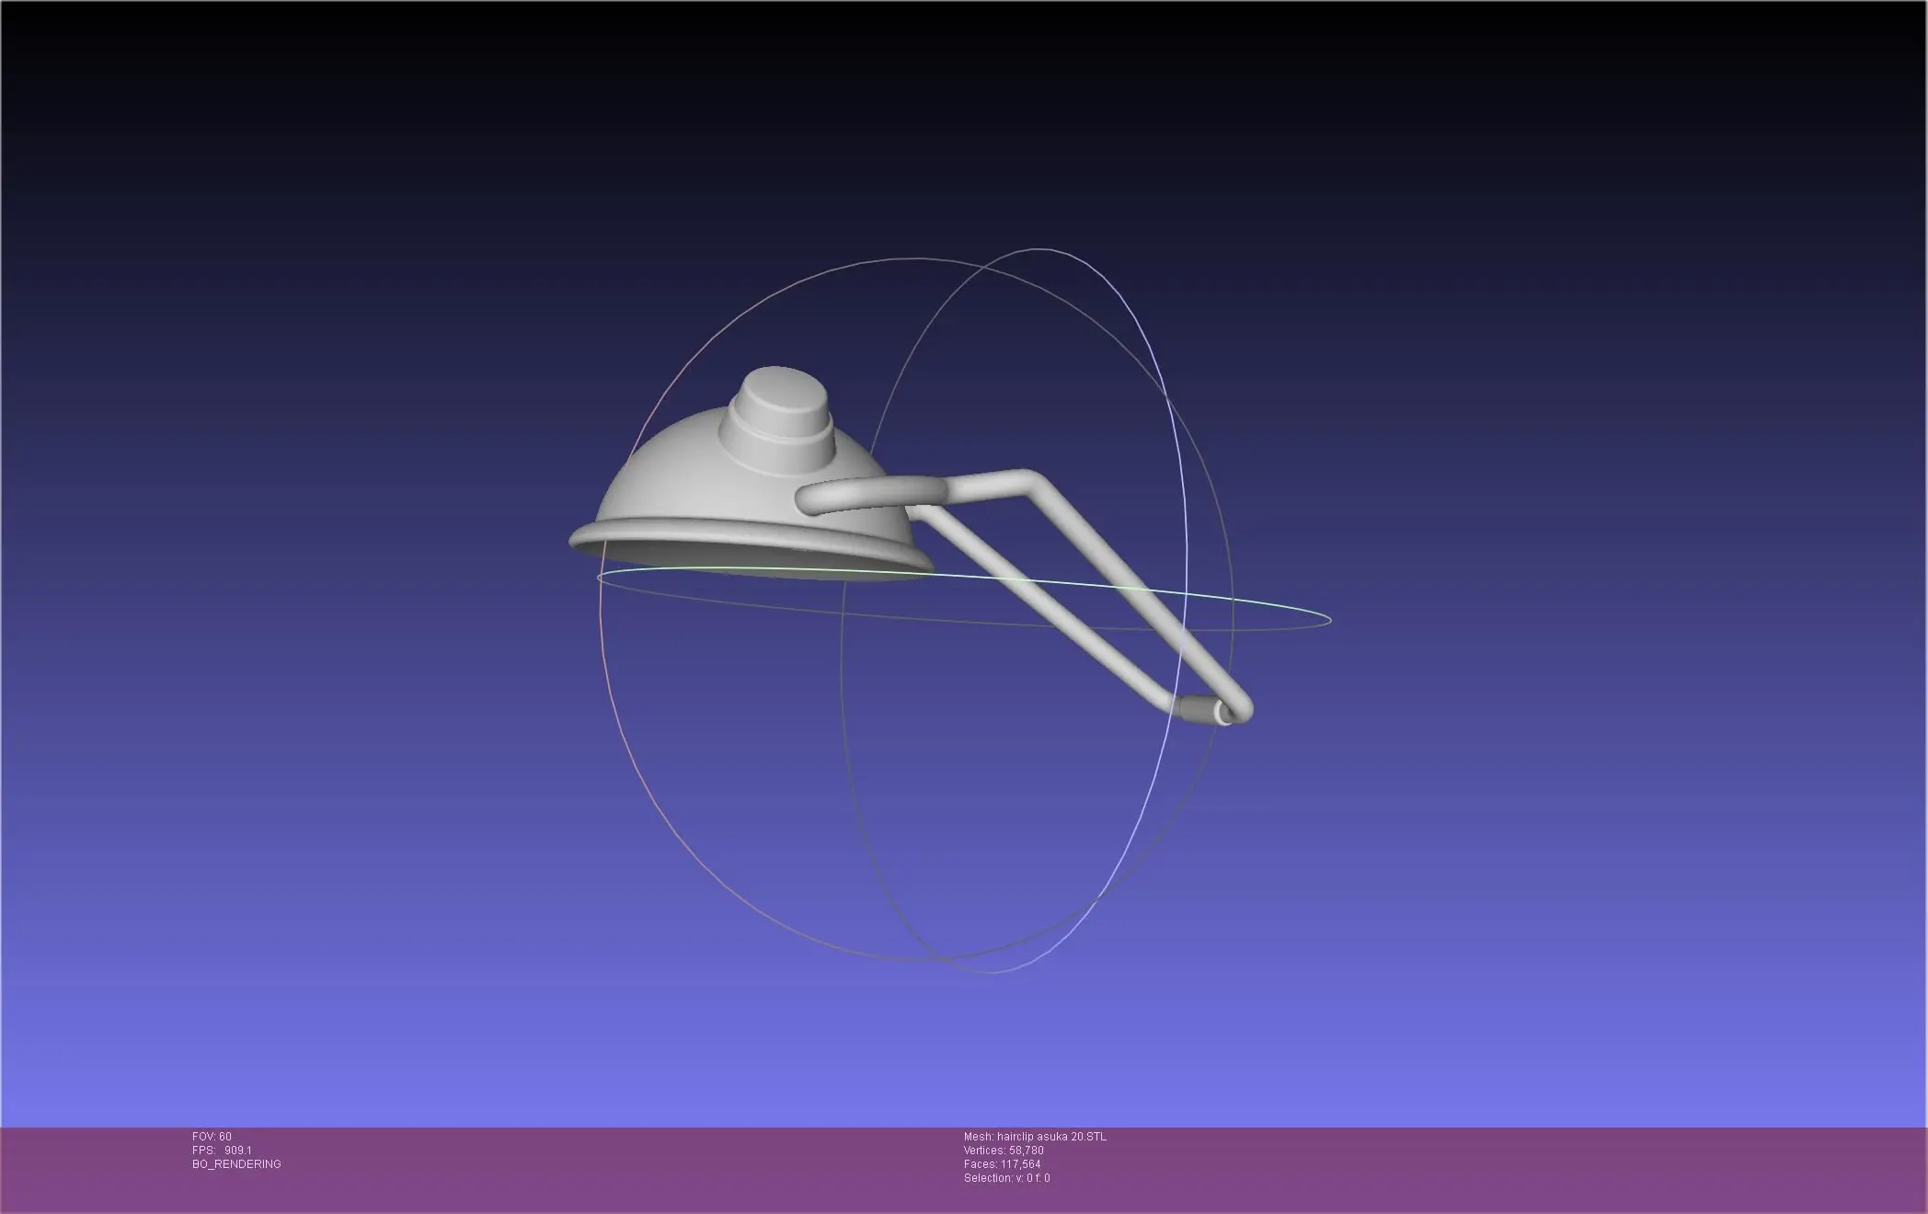The width and height of the screenshot is (1928, 1214).
Task: Click the Faces count text
Action: click(x=1002, y=1164)
